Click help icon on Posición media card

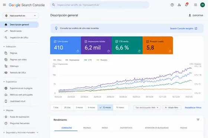pos(170,51)
